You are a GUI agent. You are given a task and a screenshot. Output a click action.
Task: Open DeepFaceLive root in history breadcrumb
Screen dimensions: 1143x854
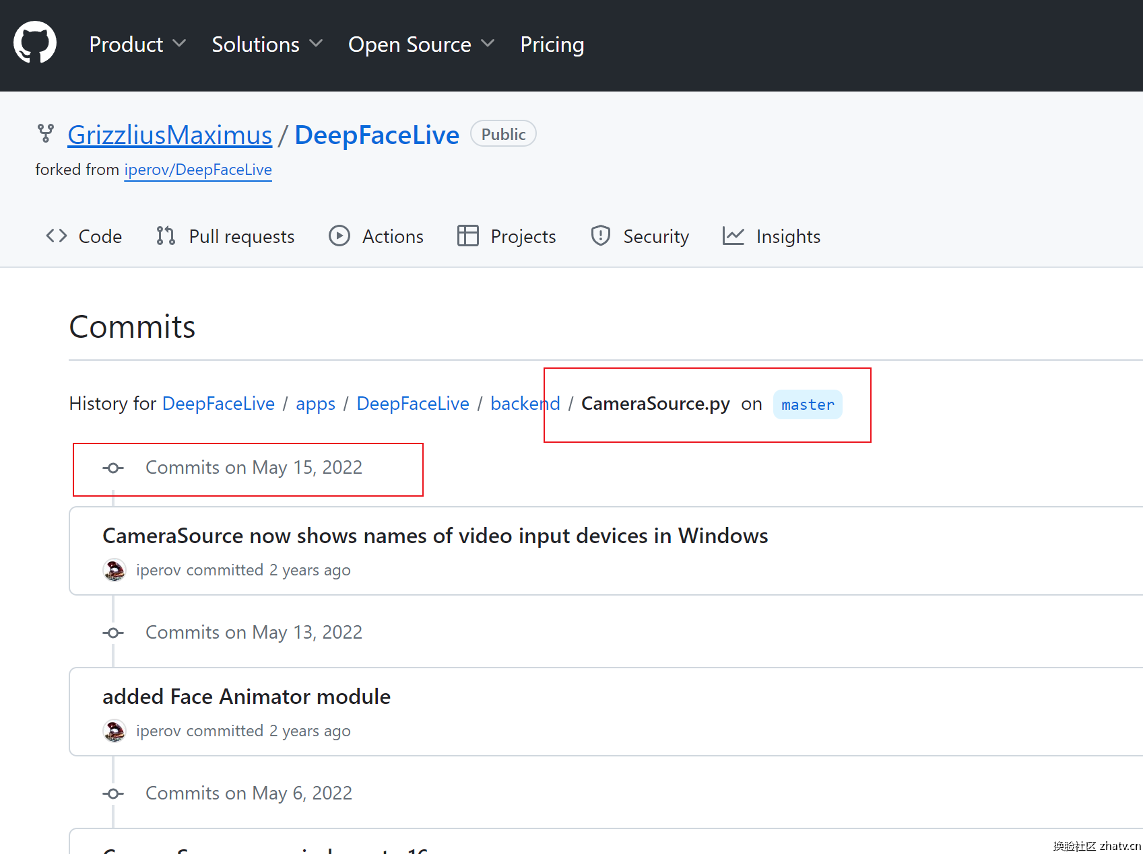(x=218, y=403)
